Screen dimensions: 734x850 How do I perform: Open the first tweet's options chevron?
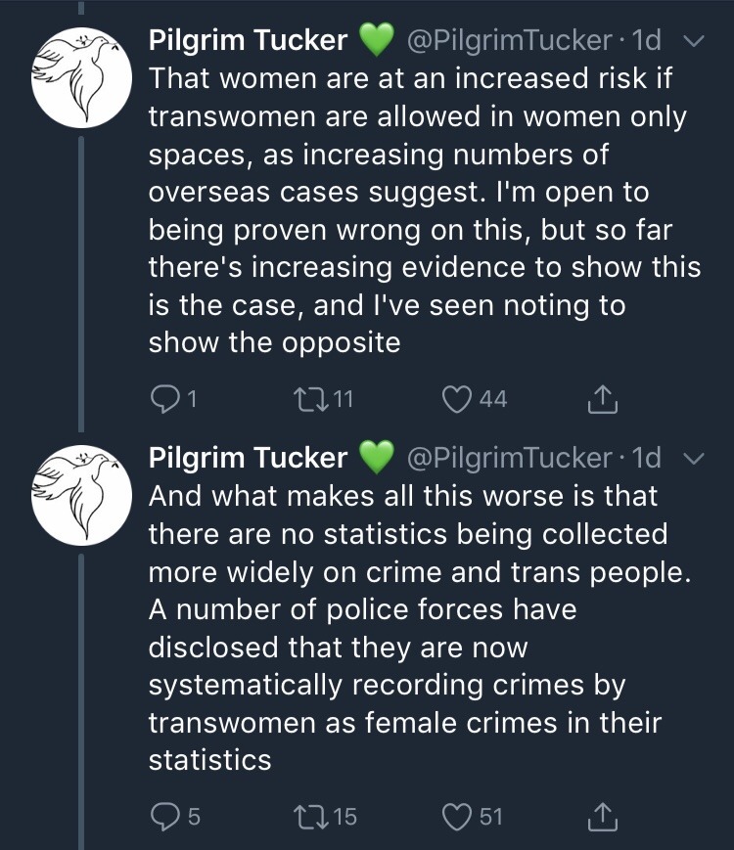(x=692, y=40)
